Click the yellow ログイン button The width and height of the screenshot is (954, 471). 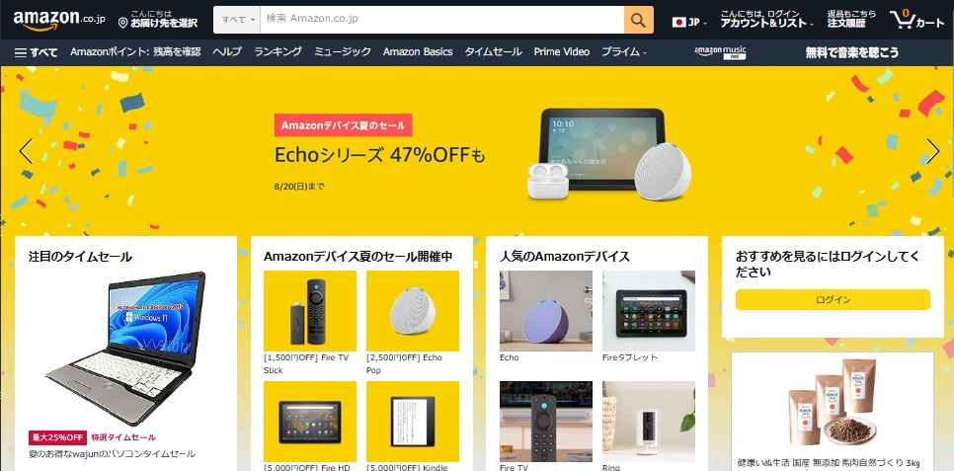coord(833,299)
